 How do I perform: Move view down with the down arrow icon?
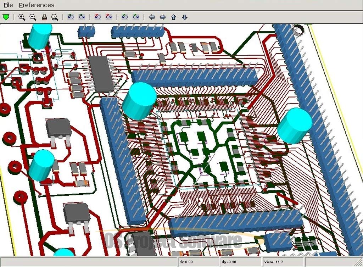point(184,17)
